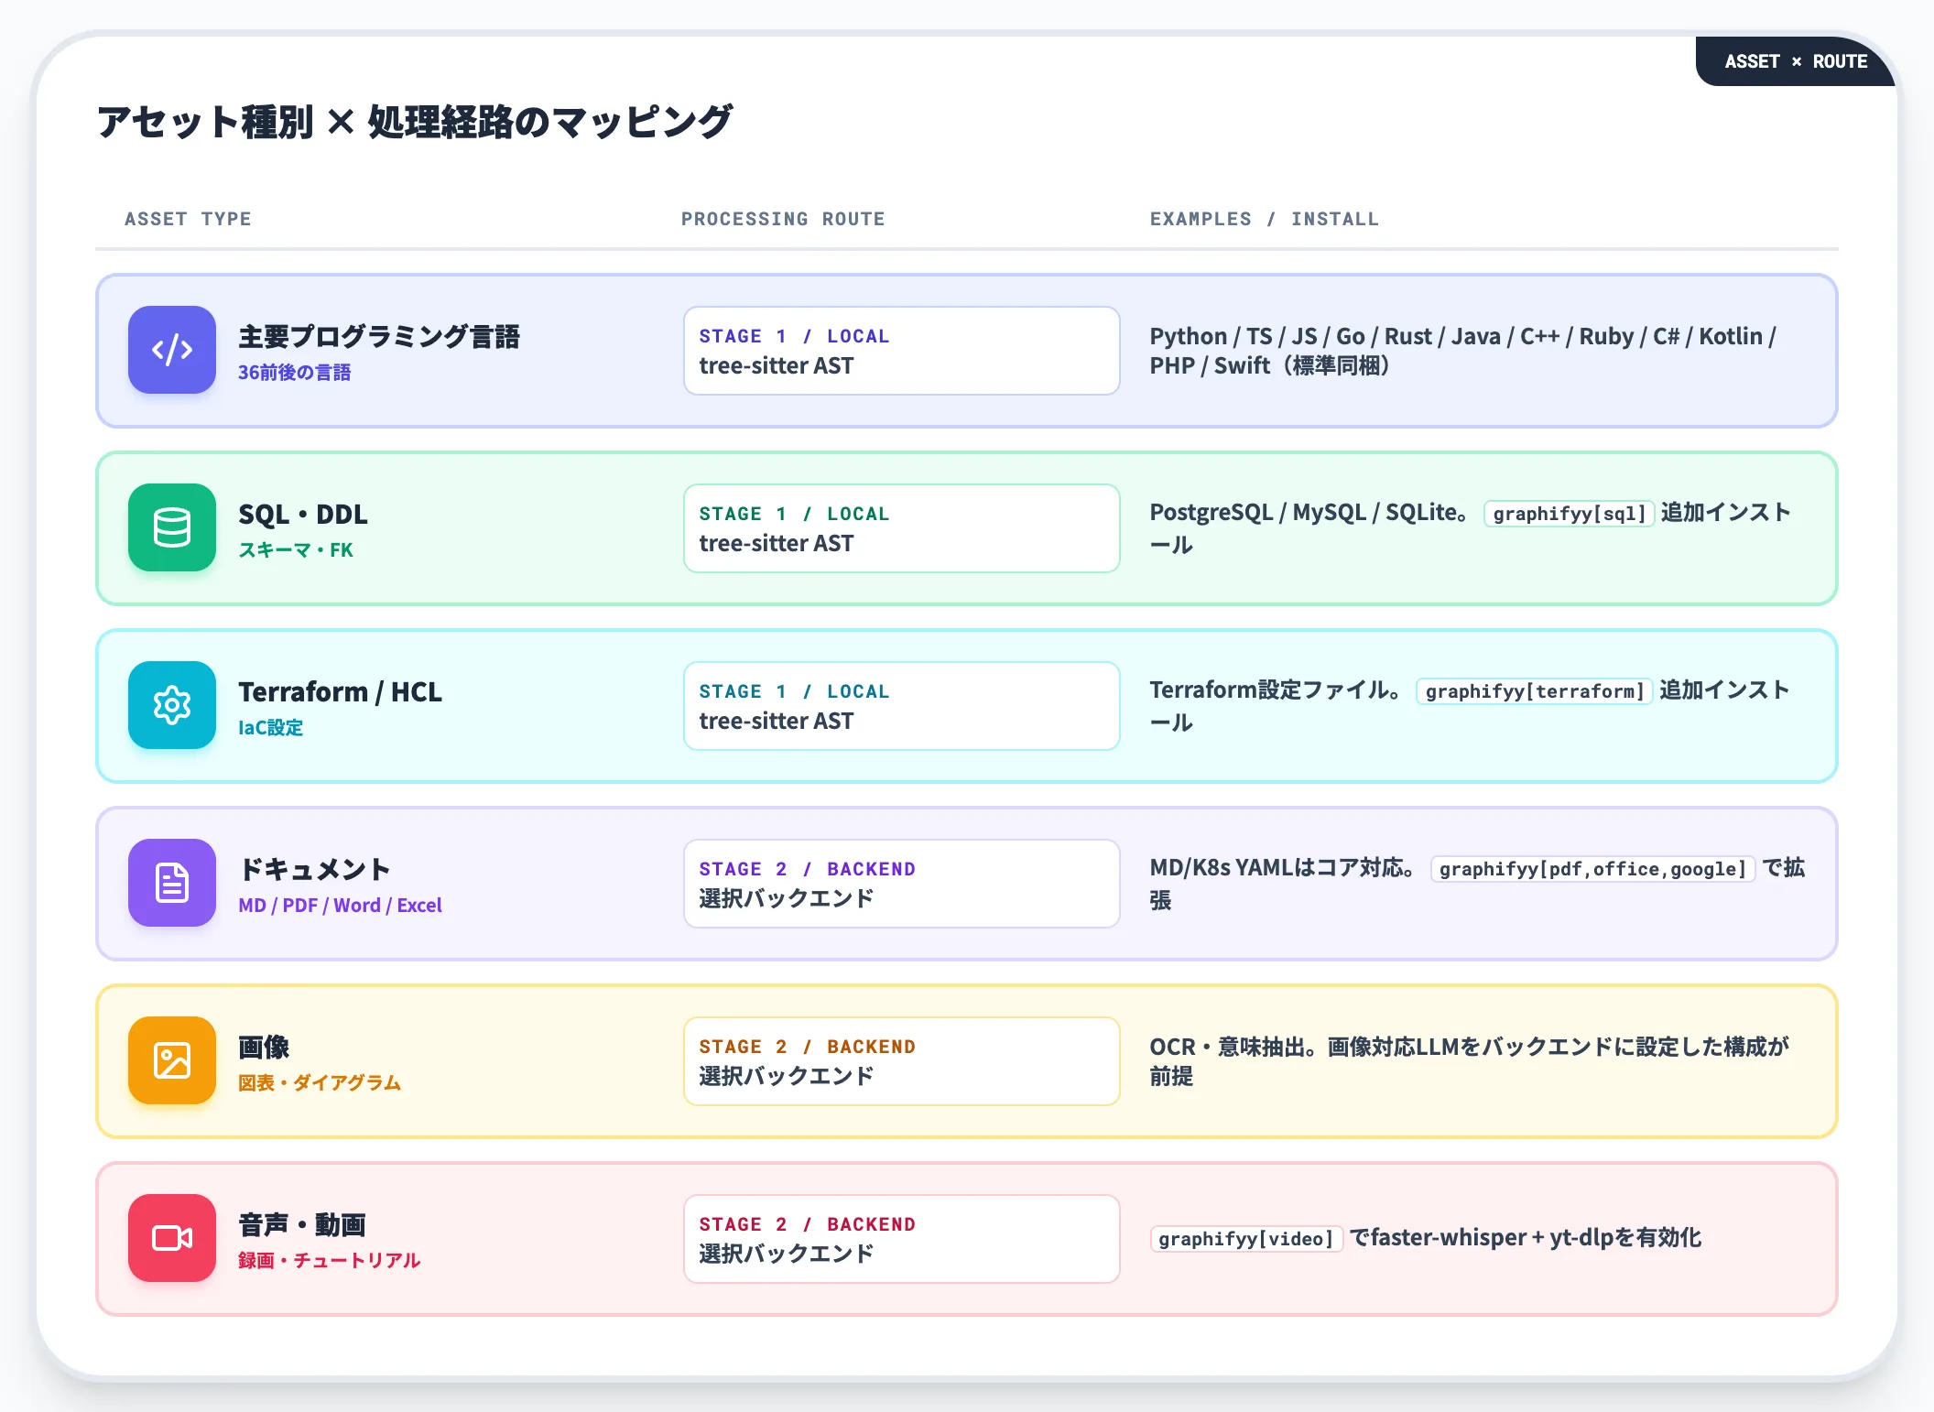Click the STAGE 2 / BACKEND box in ドキュメント row

[901, 884]
